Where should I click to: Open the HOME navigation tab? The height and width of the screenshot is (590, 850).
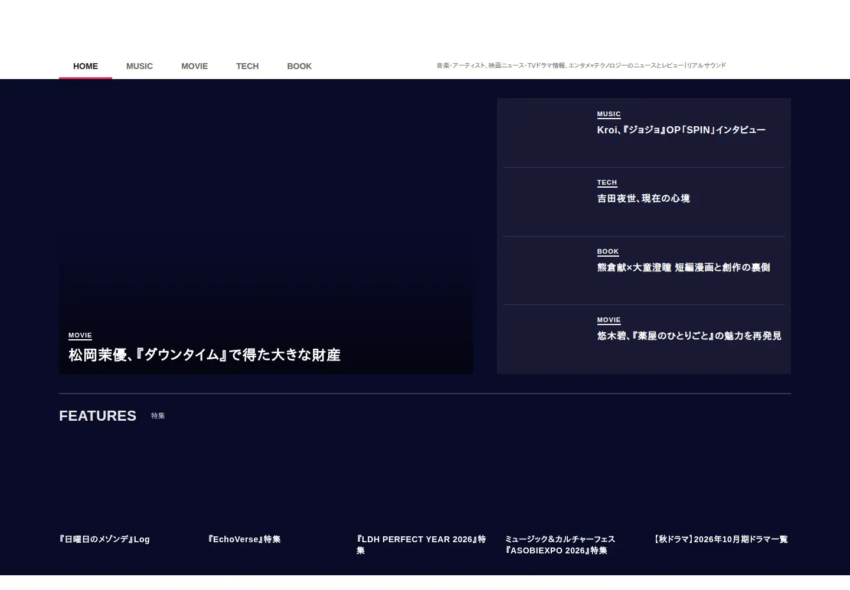coord(86,66)
